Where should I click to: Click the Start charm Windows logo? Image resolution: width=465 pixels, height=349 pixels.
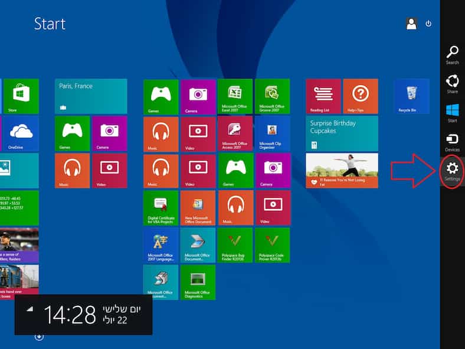pos(452,112)
